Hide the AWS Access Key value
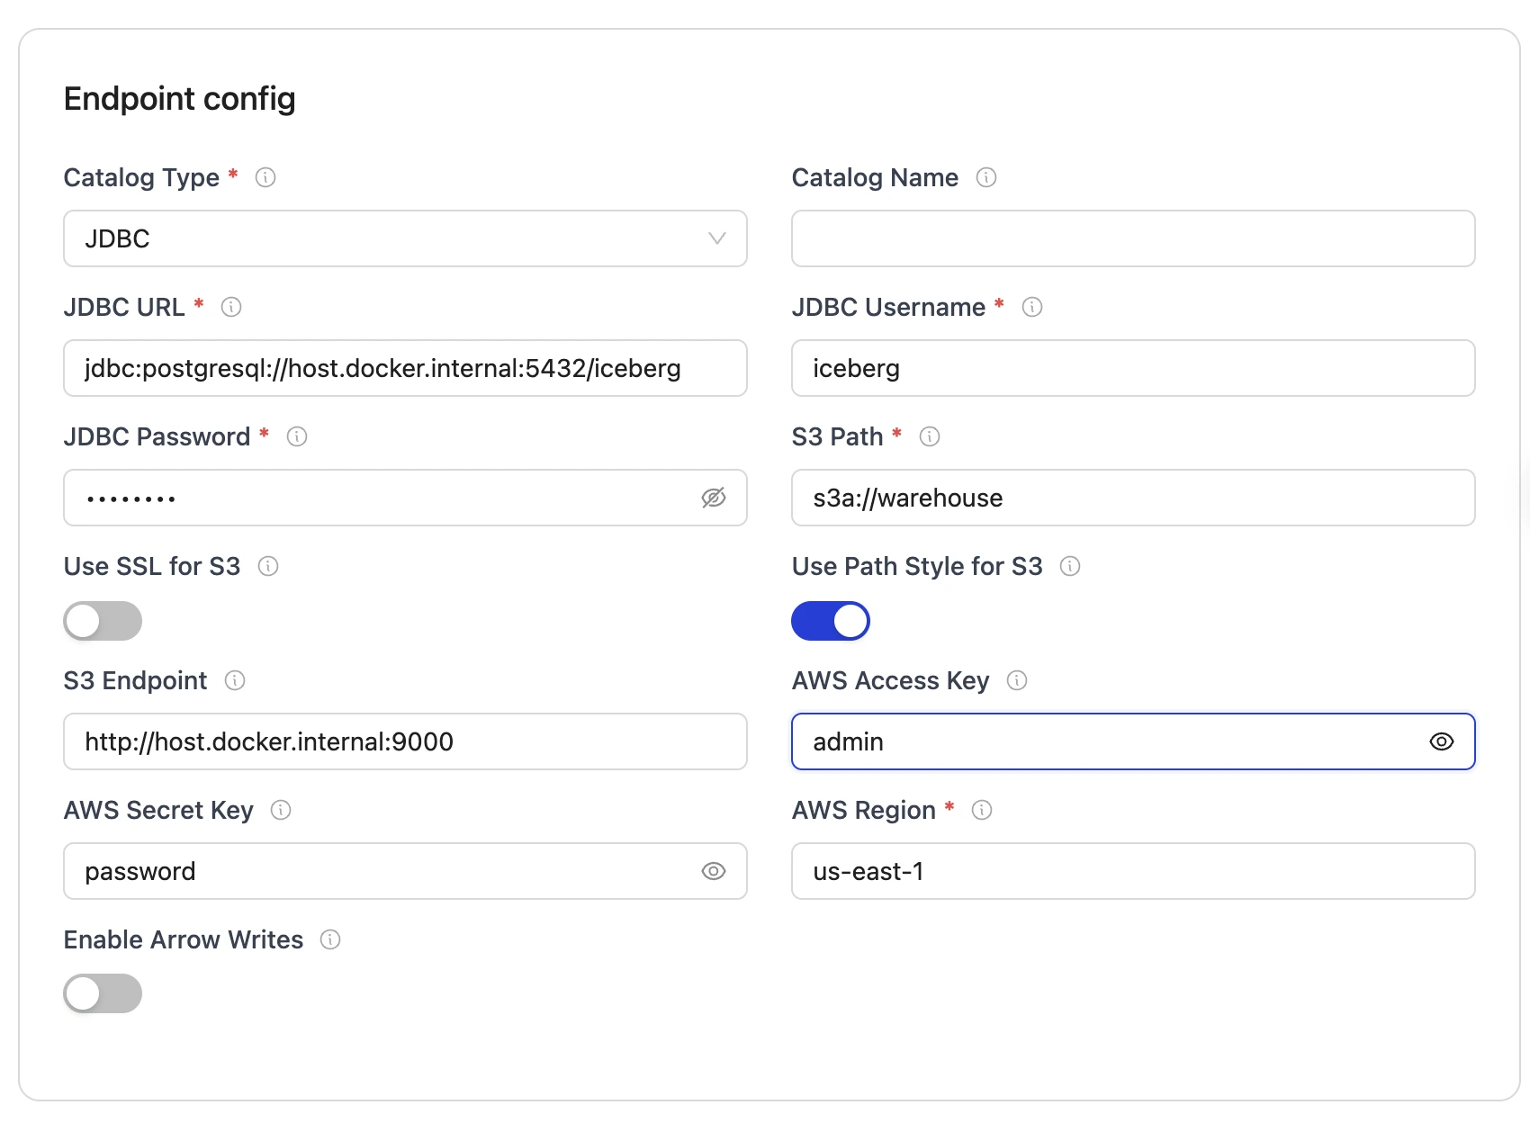Image resolution: width=1530 pixels, height=1132 pixels. click(x=1441, y=741)
